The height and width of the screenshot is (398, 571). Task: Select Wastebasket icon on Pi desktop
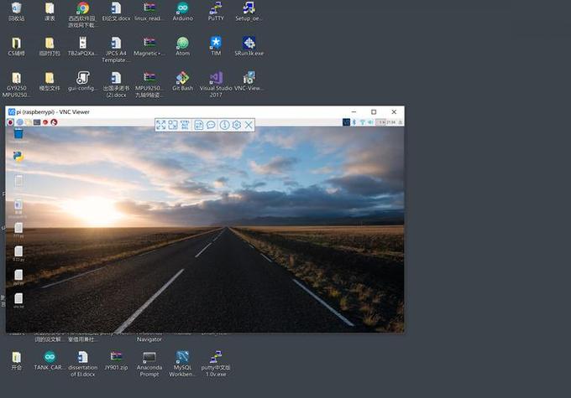[x=18, y=134]
